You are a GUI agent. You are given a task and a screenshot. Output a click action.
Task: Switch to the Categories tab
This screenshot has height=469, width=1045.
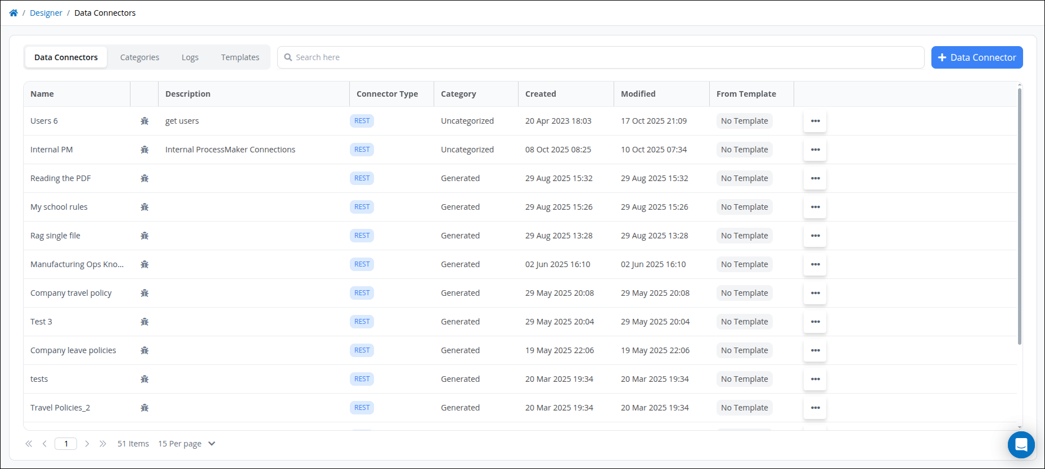pos(139,57)
